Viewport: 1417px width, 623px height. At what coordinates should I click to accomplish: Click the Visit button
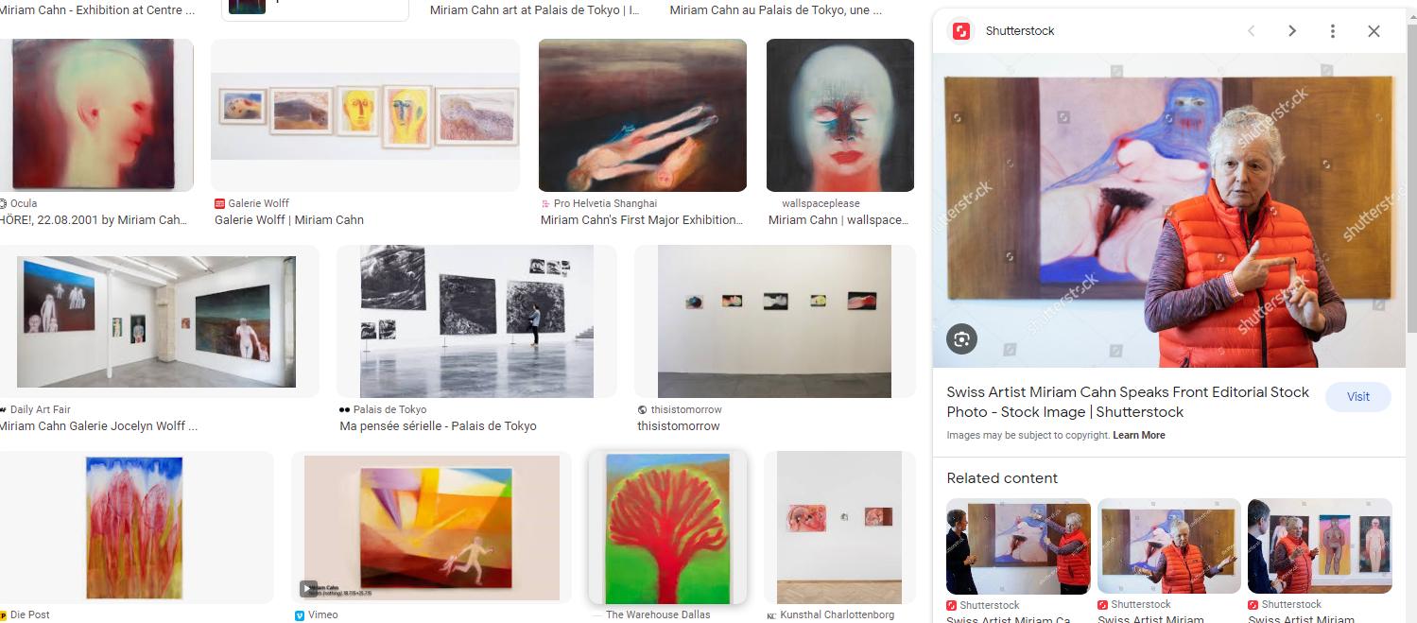point(1357,397)
